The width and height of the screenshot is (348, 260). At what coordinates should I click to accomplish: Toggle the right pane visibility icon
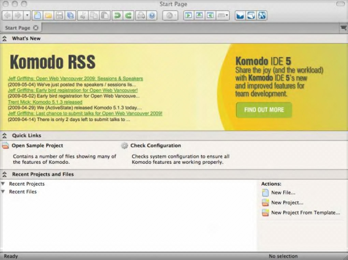click(210, 16)
